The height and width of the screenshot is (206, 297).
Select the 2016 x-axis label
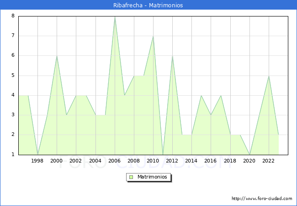211,161
